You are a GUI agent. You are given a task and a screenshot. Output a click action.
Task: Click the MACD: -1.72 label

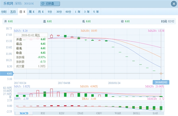pyautogui.click(x=156, y=99)
